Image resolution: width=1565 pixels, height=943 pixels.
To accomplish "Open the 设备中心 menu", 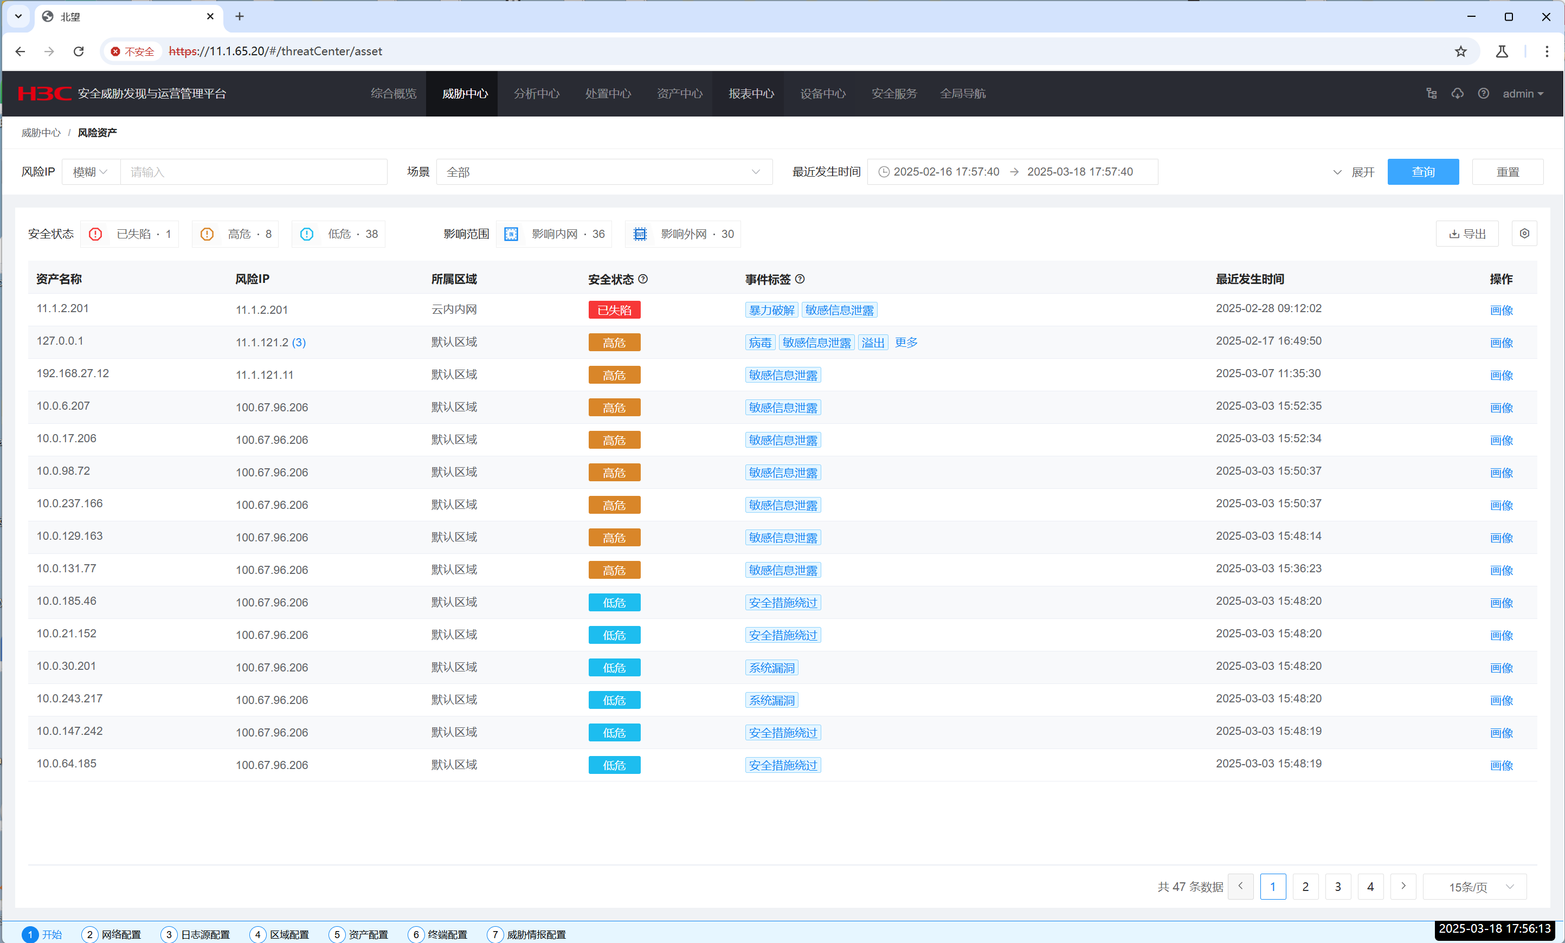I will [x=822, y=93].
